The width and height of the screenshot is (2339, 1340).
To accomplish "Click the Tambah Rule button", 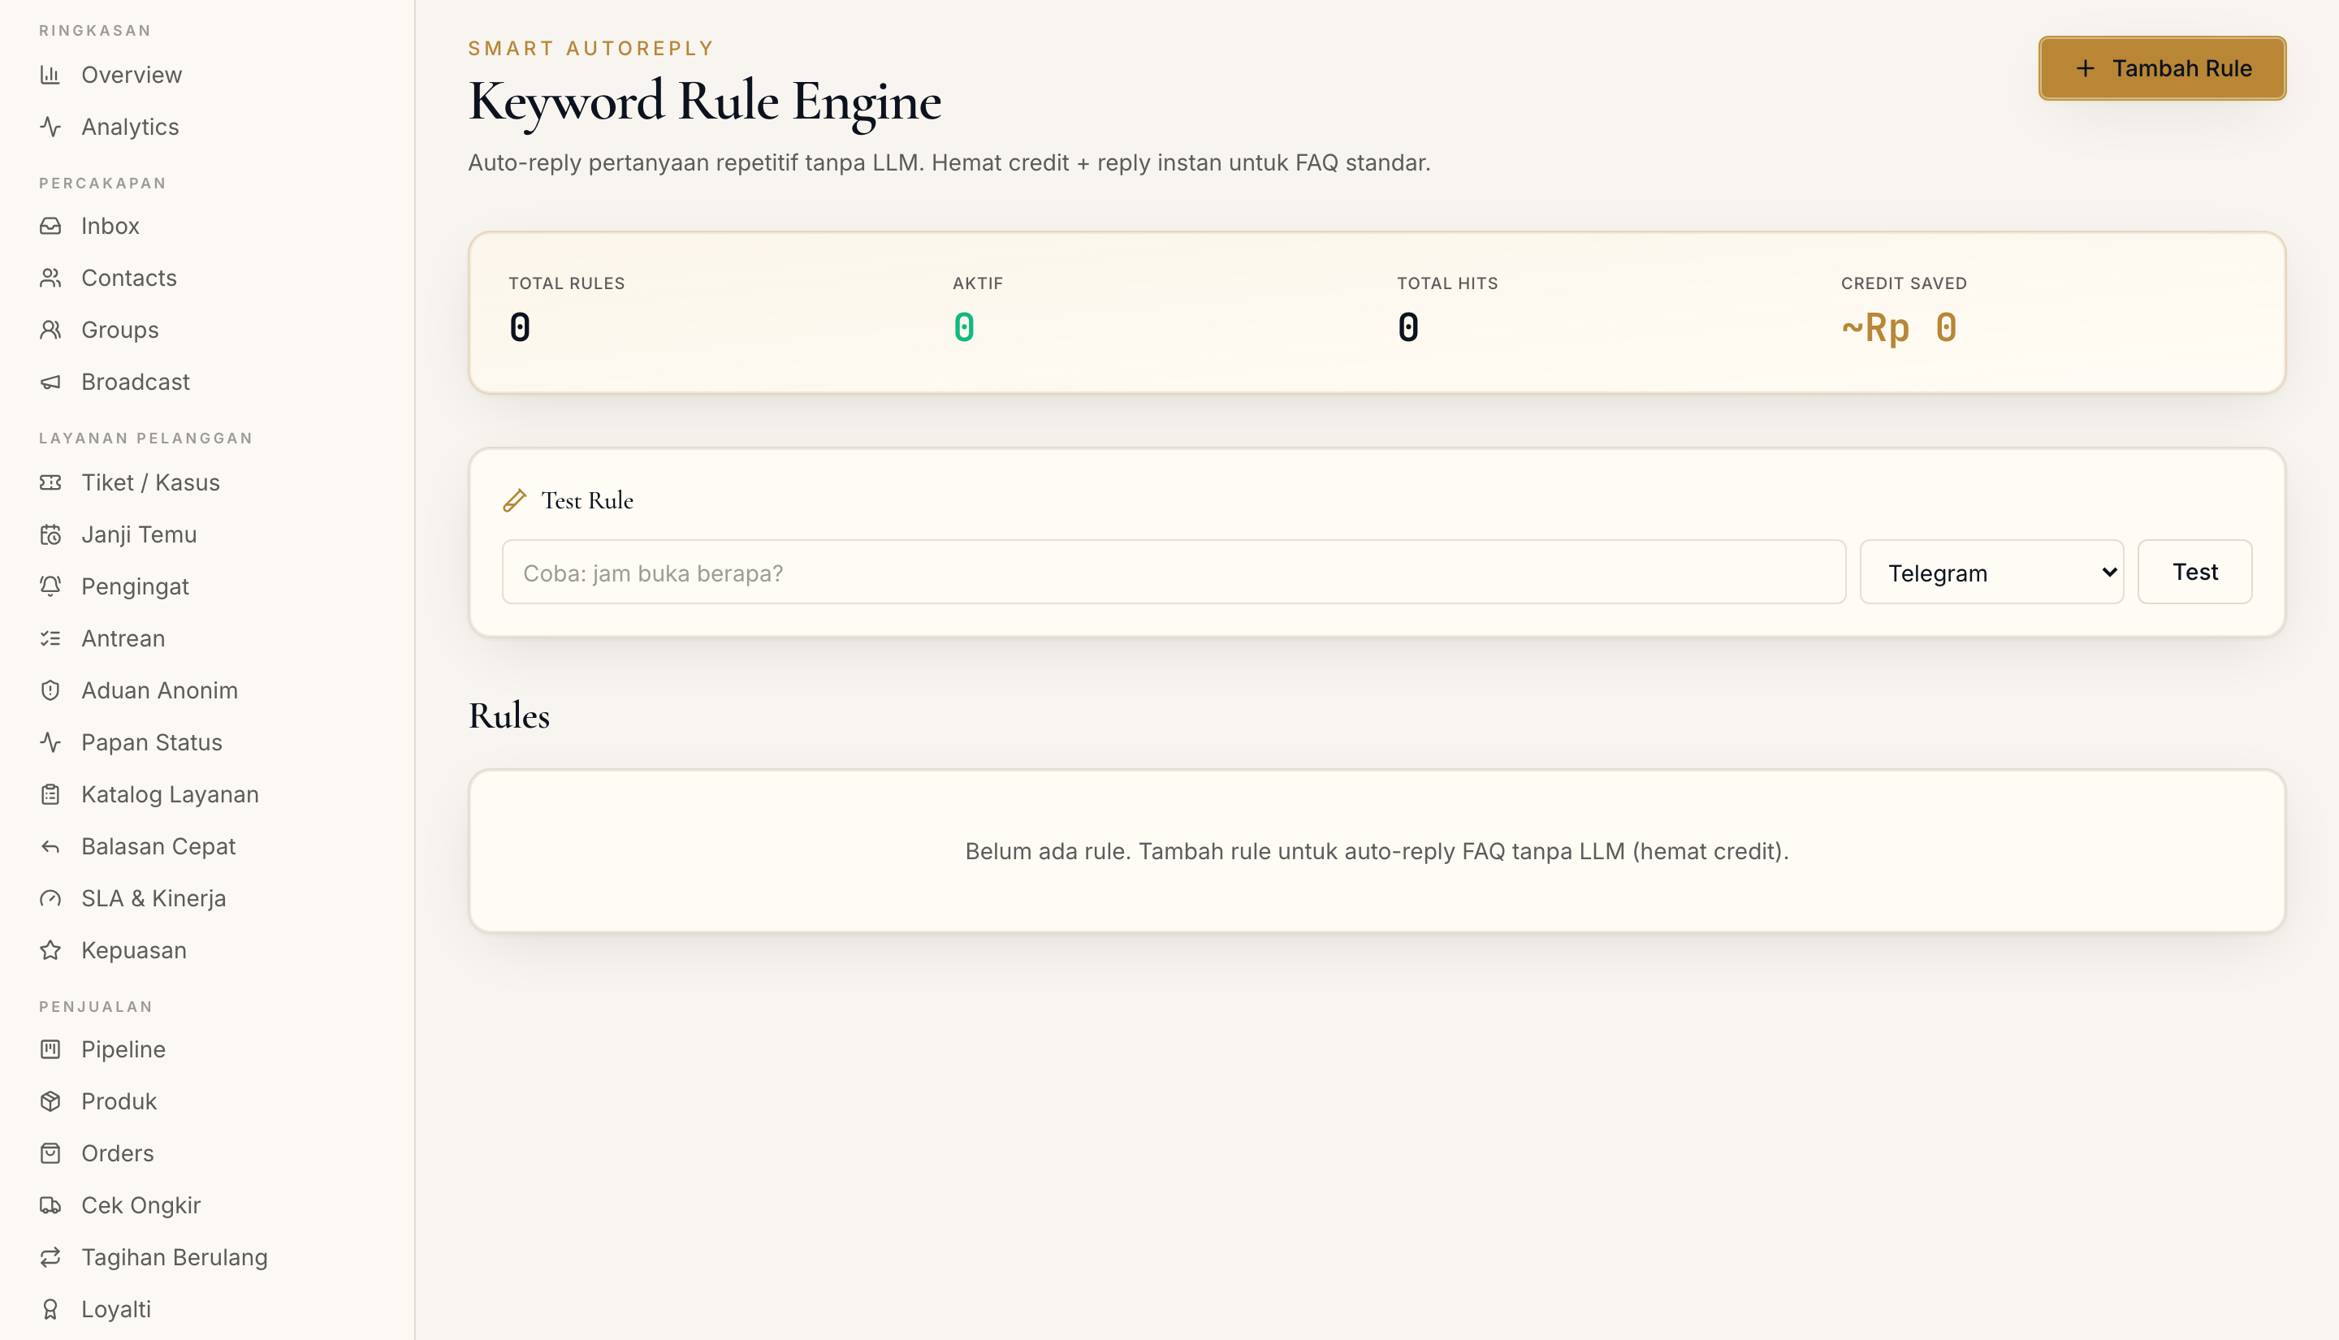I will 2161,69.
